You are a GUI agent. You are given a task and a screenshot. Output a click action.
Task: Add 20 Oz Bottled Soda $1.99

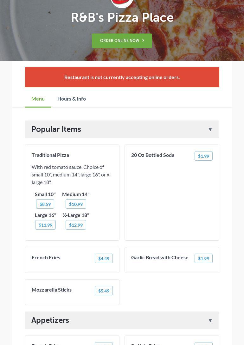tap(203, 156)
